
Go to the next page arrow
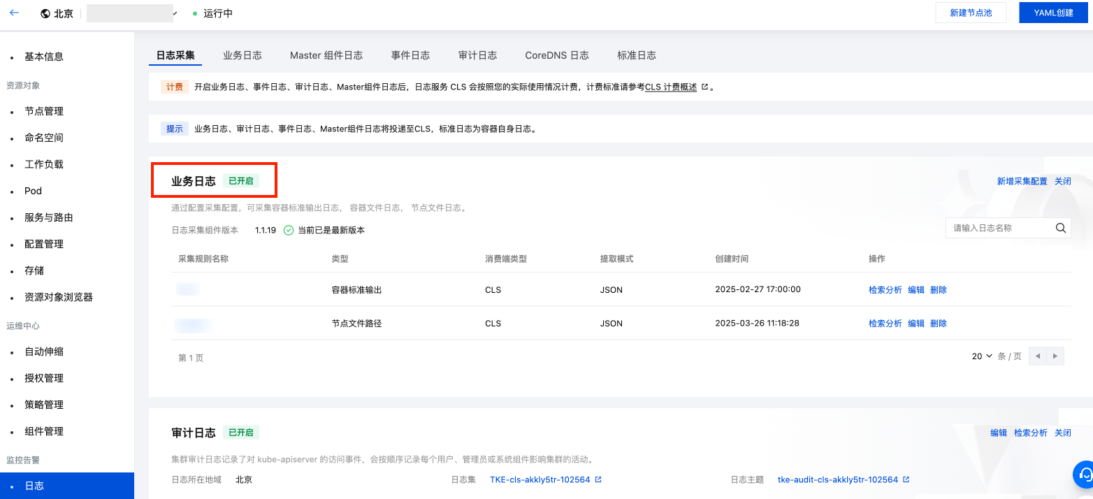(x=1055, y=356)
